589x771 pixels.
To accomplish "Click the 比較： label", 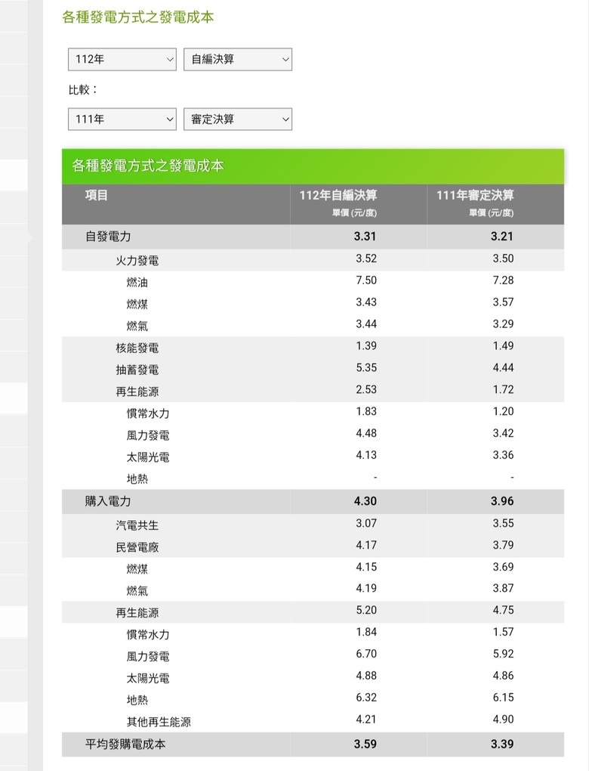I will [83, 89].
